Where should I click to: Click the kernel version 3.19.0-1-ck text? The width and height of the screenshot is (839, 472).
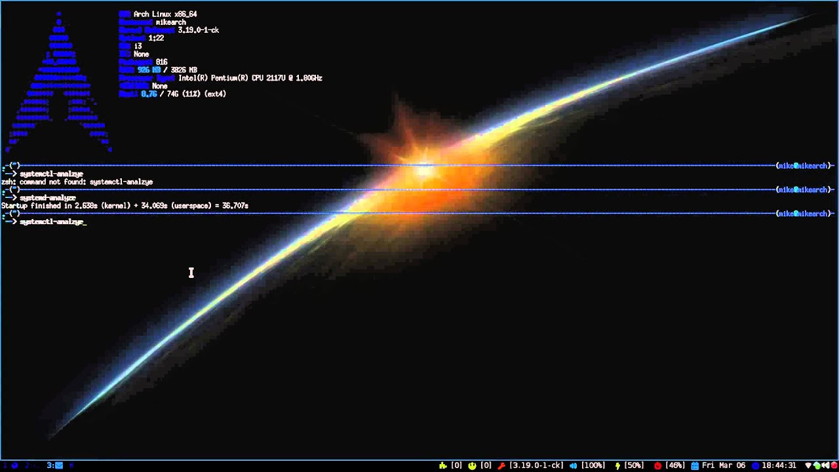[536, 465]
